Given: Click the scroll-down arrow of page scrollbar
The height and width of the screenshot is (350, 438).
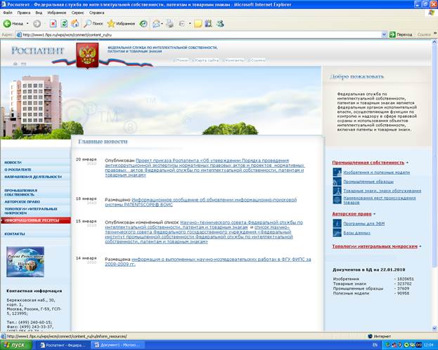Looking at the screenshot, I should click(x=434, y=328).
